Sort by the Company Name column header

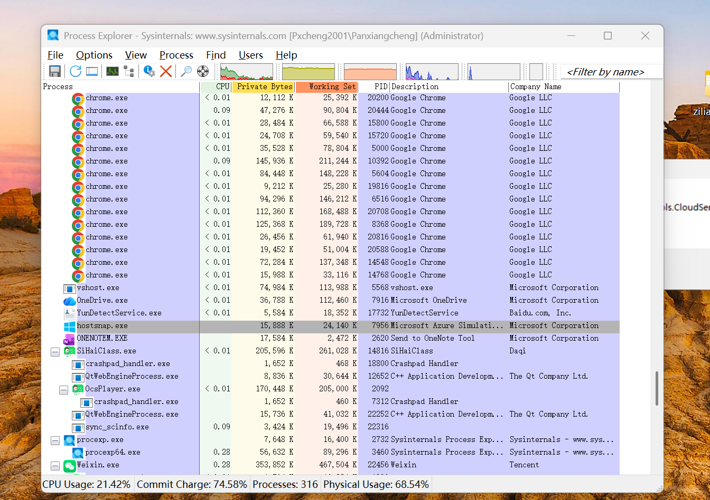click(564, 87)
